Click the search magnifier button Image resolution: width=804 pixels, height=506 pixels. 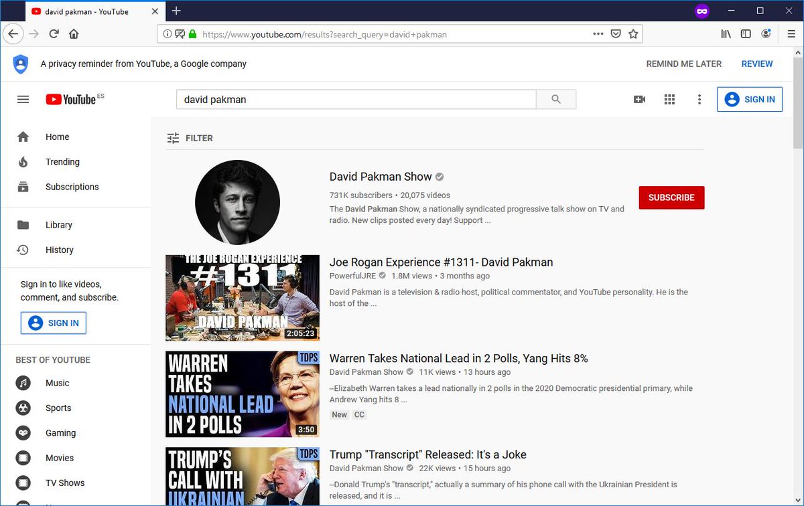click(556, 99)
